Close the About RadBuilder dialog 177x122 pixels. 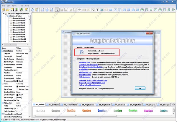pyautogui.click(x=149, y=33)
